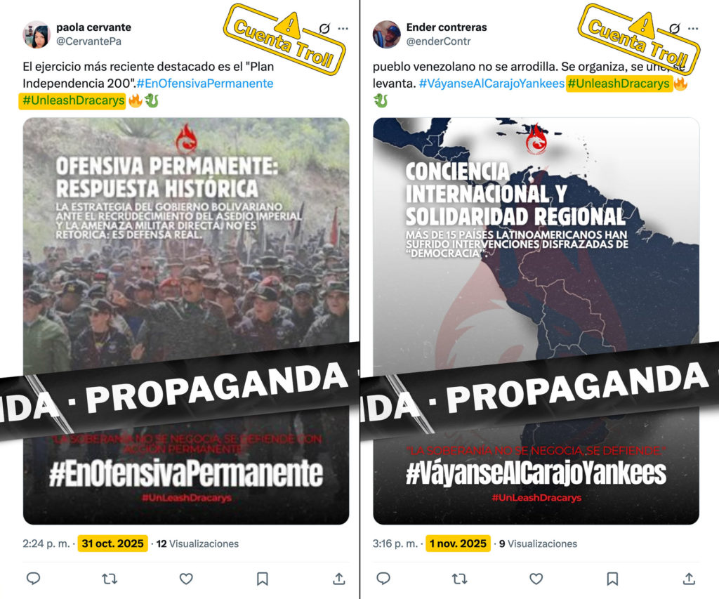
Task: Reply to paola cervante's tweet
Action: 34,579
